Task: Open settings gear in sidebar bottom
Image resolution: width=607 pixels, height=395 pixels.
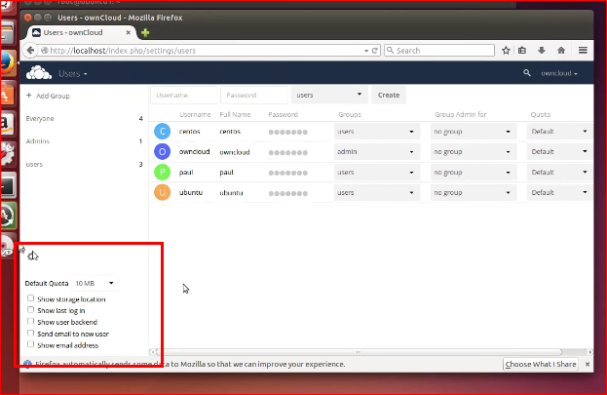Action: pos(32,256)
